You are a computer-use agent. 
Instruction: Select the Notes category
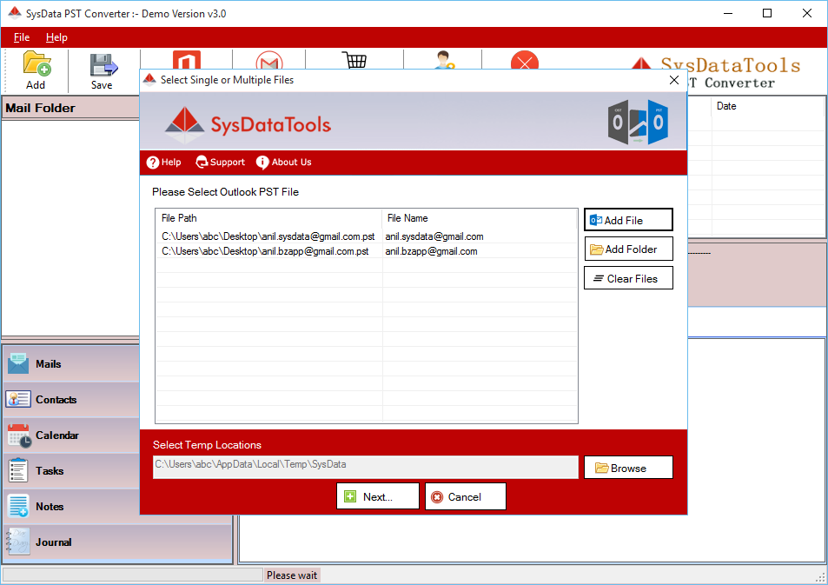coord(71,506)
